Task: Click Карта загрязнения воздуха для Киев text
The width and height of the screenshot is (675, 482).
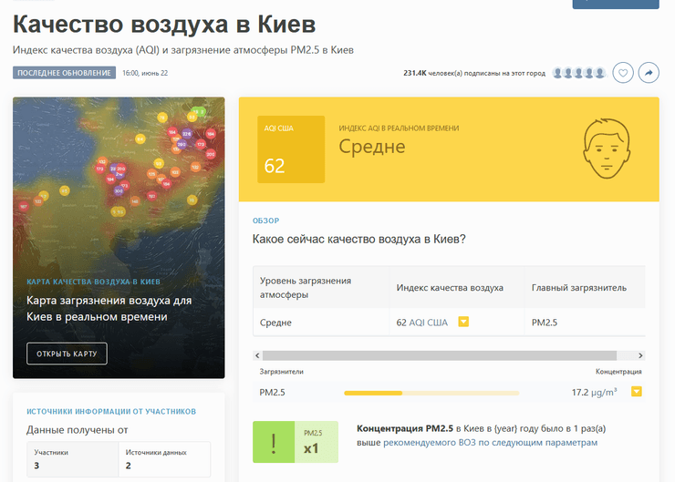Action: click(x=109, y=308)
